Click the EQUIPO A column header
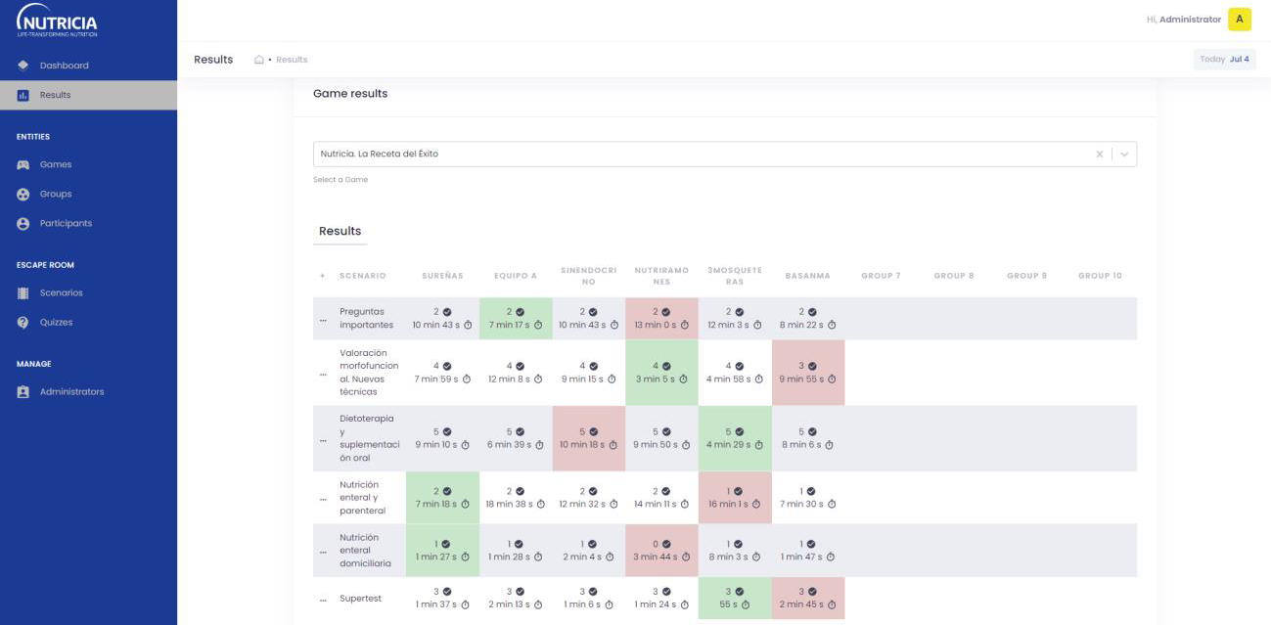1271x625 pixels. [x=516, y=276]
